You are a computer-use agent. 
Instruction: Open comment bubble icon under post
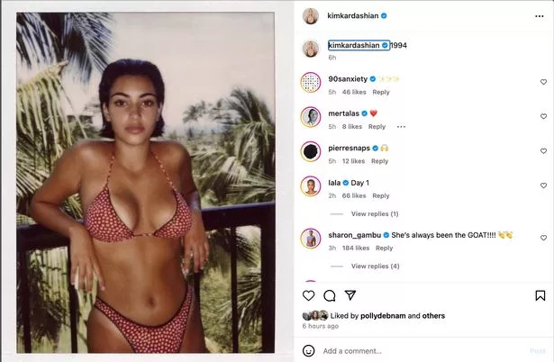click(x=330, y=295)
